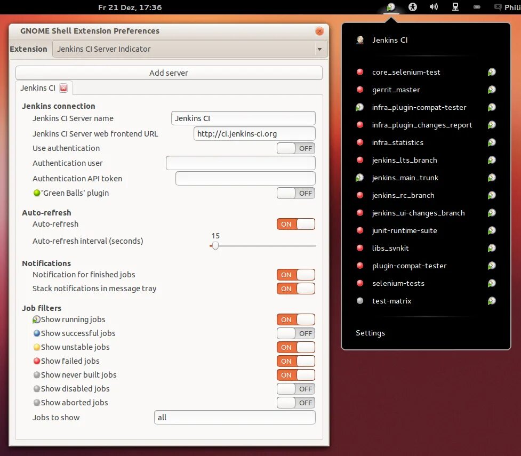The height and width of the screenshot is (456, 521).
Task: Click the build icon for jenkins_lts_branch
Action: click(x=492, y=160)
